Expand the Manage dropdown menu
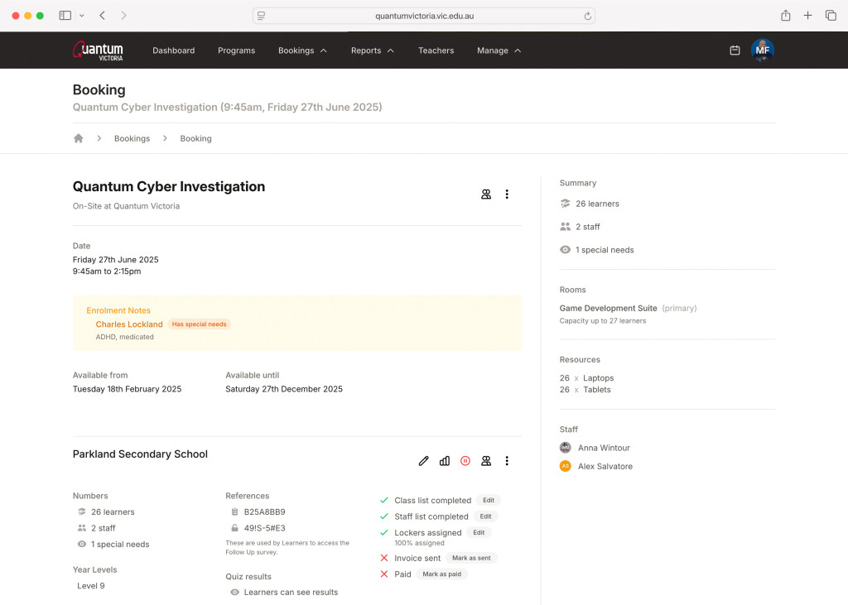Viewport: 848px width, 605px height. coord(499,50)
